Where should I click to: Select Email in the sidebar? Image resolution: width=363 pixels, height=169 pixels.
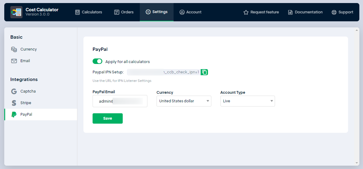point(41,61)
